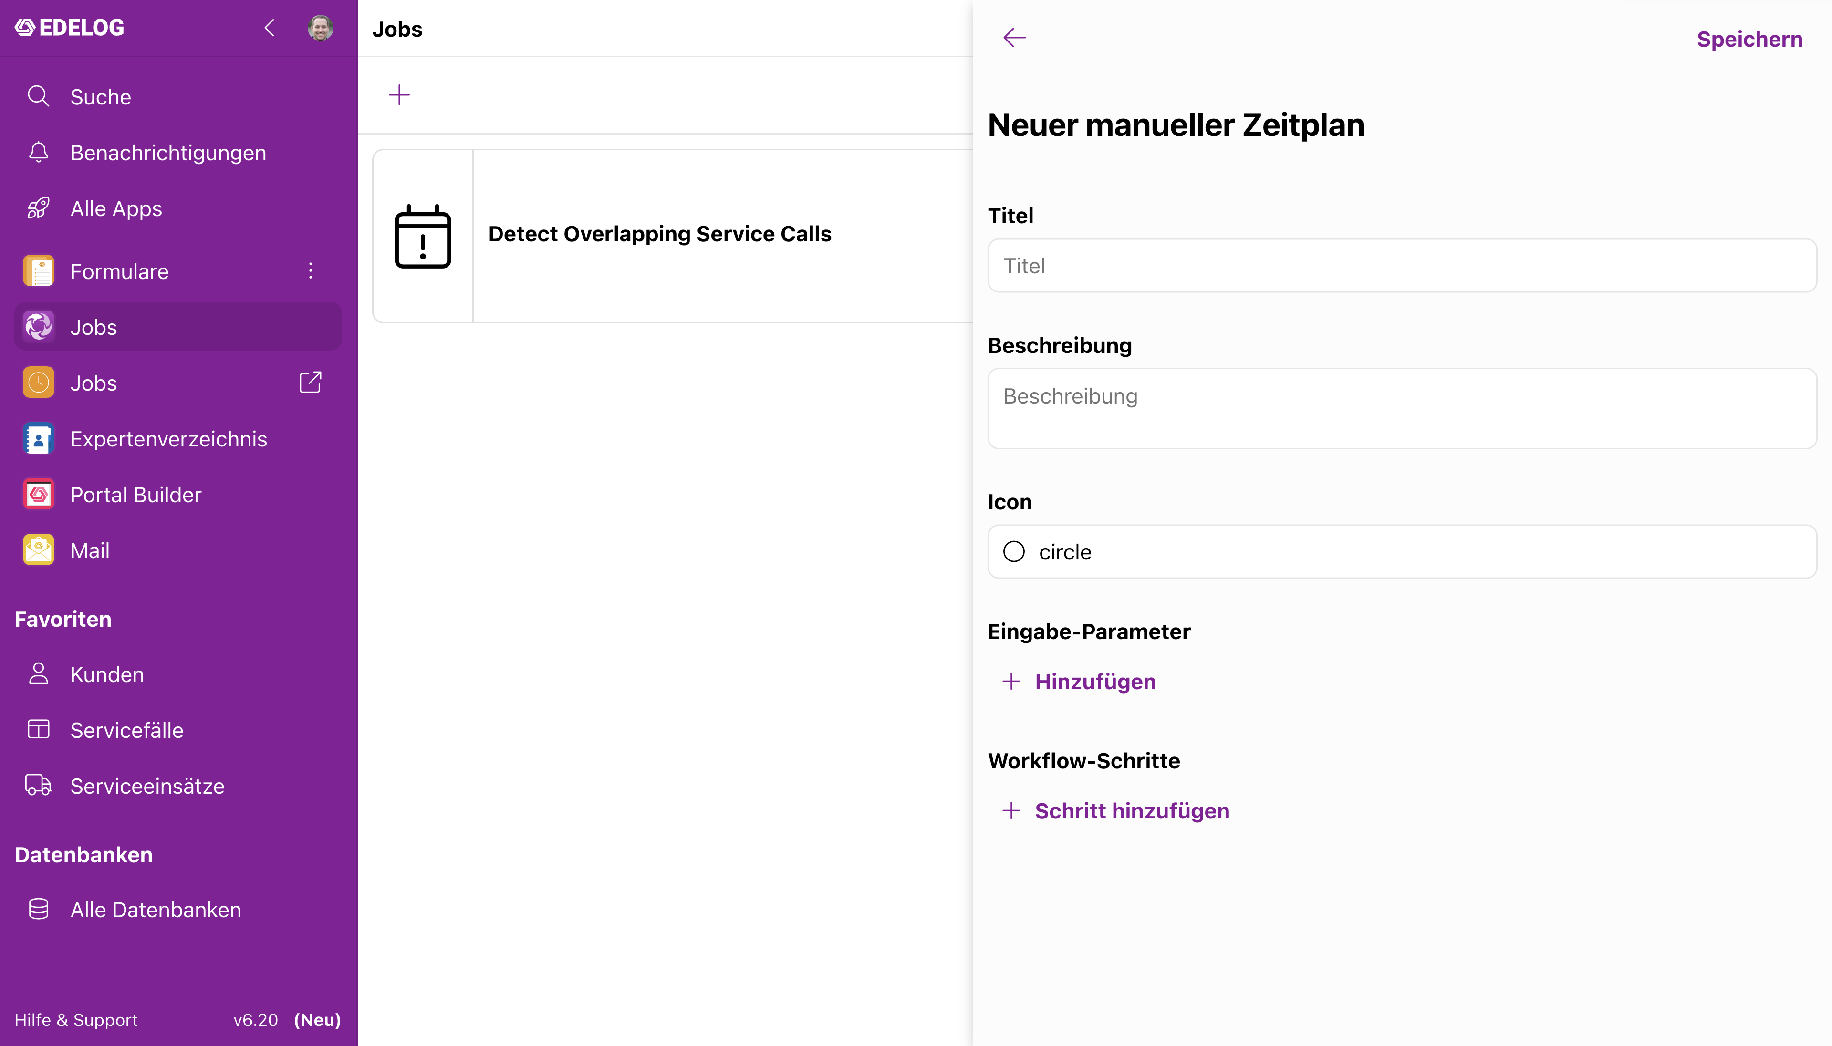
Task: Click the EDELOG logo in sidebar header
Action: [x=70, y=27]
